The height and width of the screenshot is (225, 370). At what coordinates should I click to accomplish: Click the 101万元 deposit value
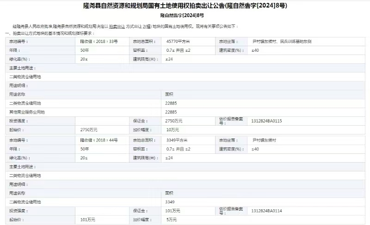[x=173, y=211]
